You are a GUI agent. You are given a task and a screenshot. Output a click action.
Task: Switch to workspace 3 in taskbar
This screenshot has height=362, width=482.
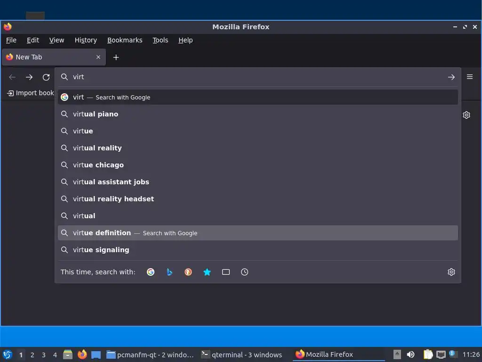point(44,355)
